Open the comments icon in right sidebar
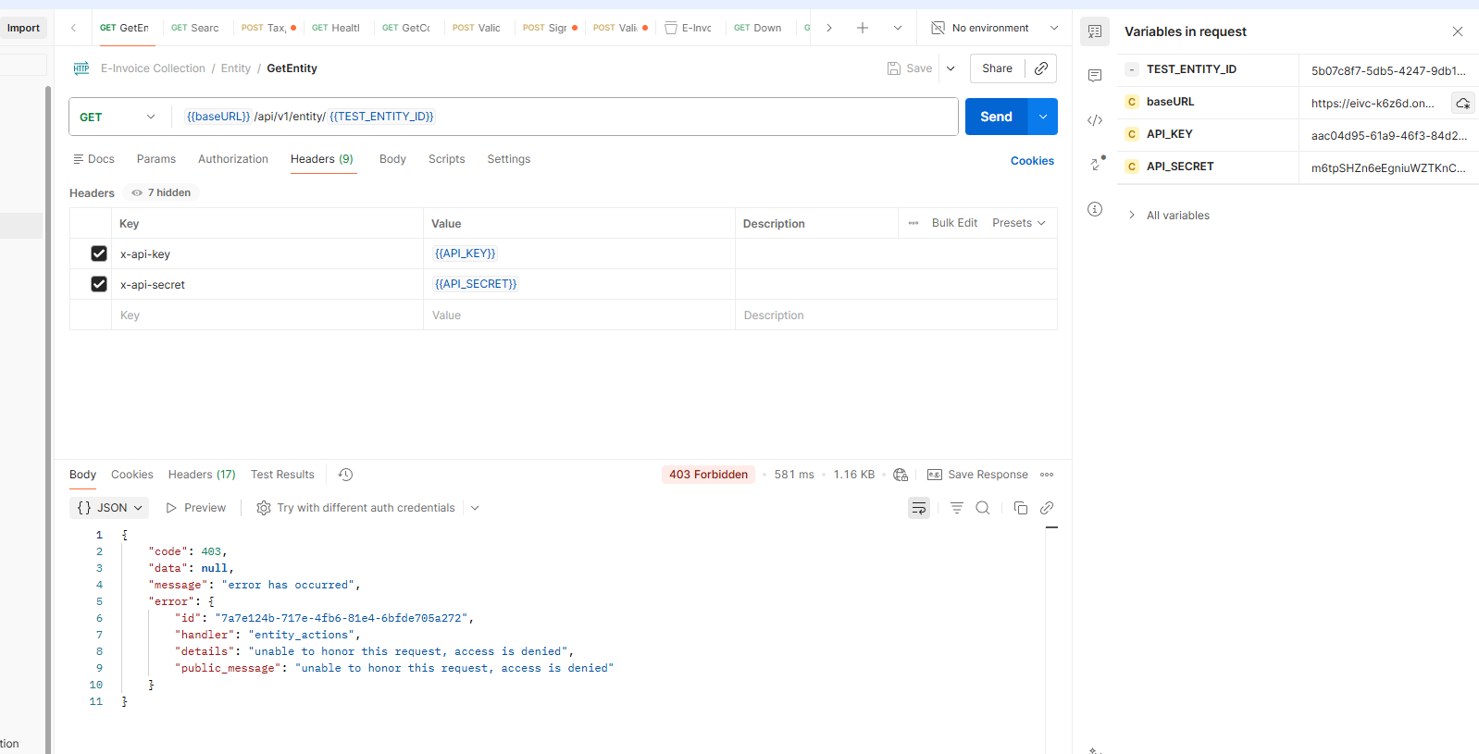Viewport: 1479px width, 754px height. 1095,76
